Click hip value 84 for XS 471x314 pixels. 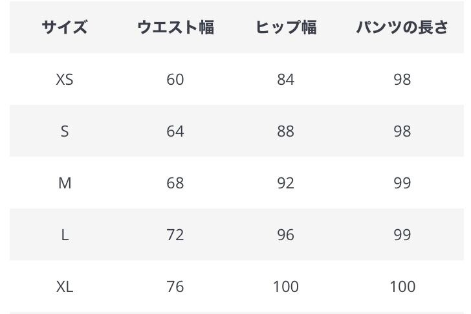point(285,80)
